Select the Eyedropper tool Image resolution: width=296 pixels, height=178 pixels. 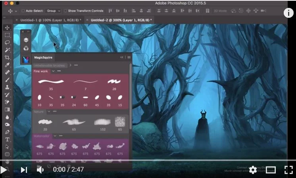(7, 65)
